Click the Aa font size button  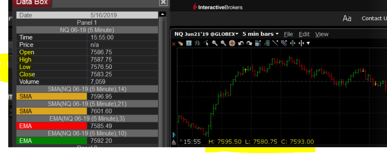tap(347, 18)
